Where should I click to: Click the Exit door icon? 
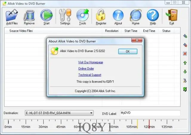(x=172, y=15)
